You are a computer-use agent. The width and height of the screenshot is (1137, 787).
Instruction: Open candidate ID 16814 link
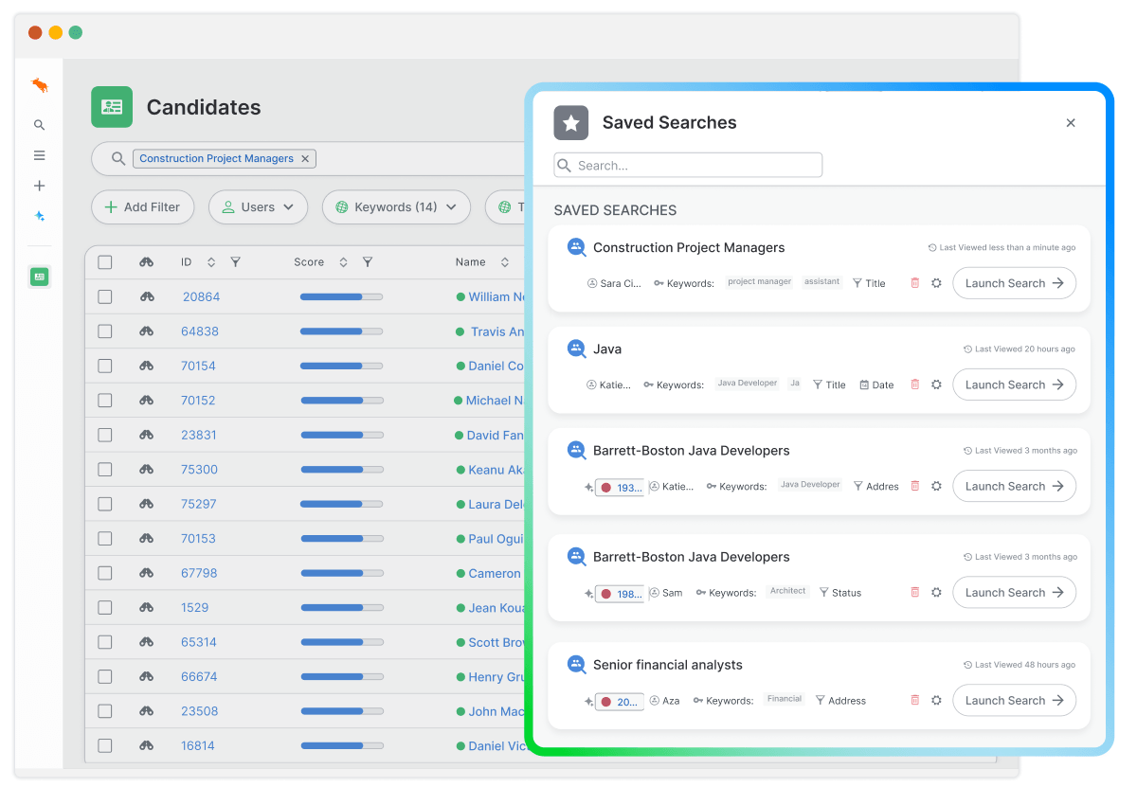(198, 745)
